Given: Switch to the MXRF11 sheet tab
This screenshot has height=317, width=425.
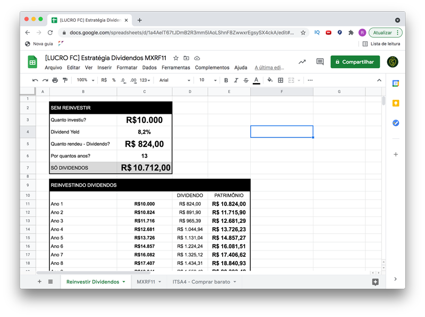Looking at the screenshot, I should [146, 282].
